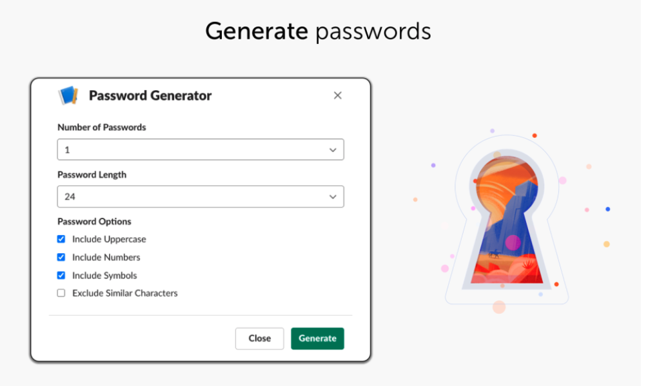668x386 pixels.
Task: Toggle the Include Symbols checkbox off
Action: 61,275
